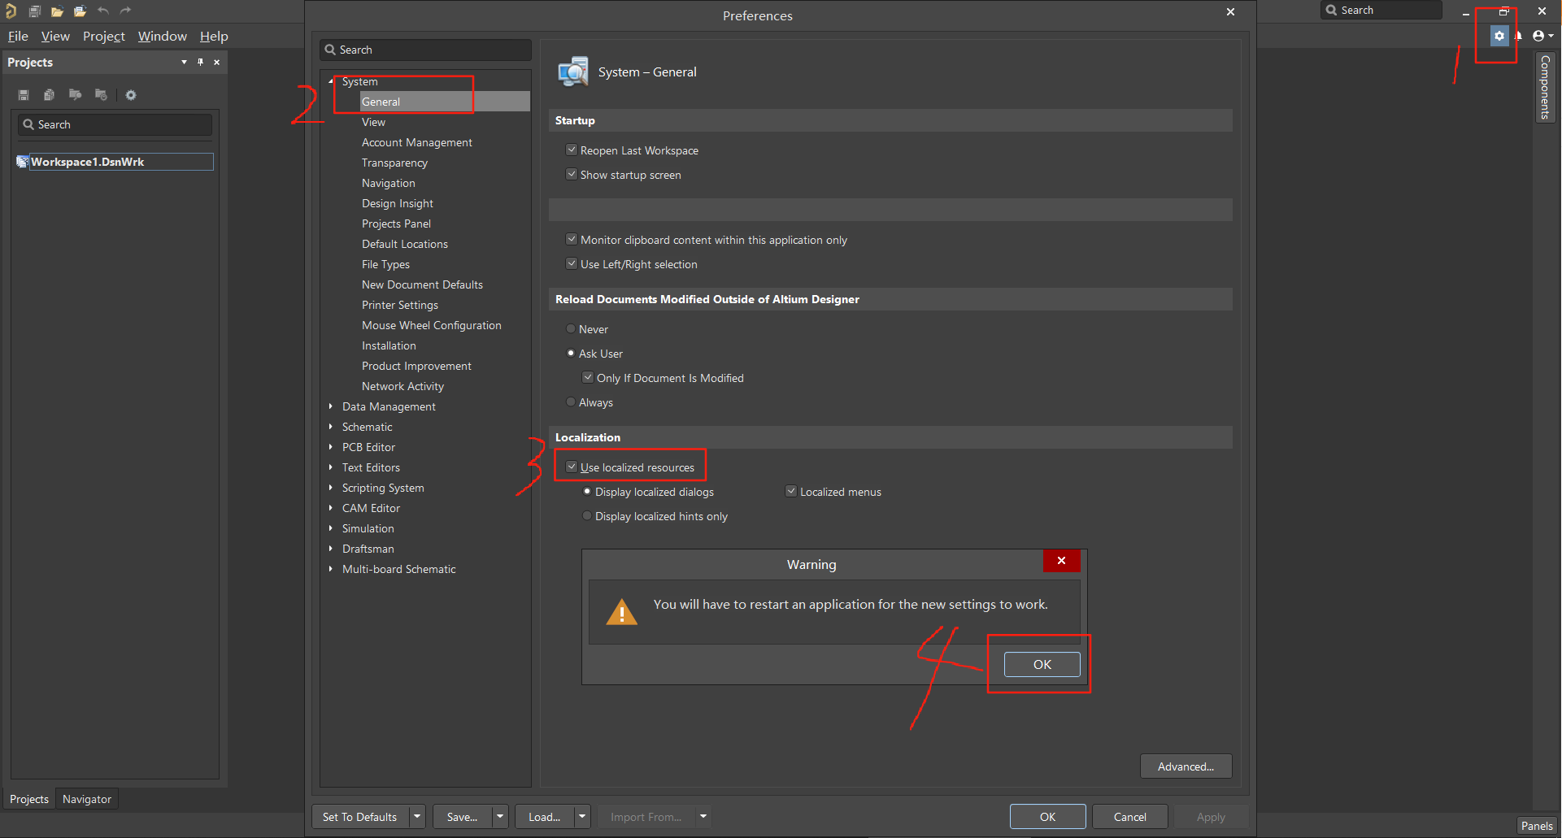Toggle Use localized resources checkbox

572,467
